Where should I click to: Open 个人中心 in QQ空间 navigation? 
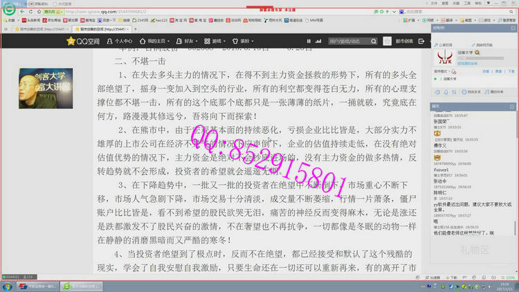click(122, 42)
